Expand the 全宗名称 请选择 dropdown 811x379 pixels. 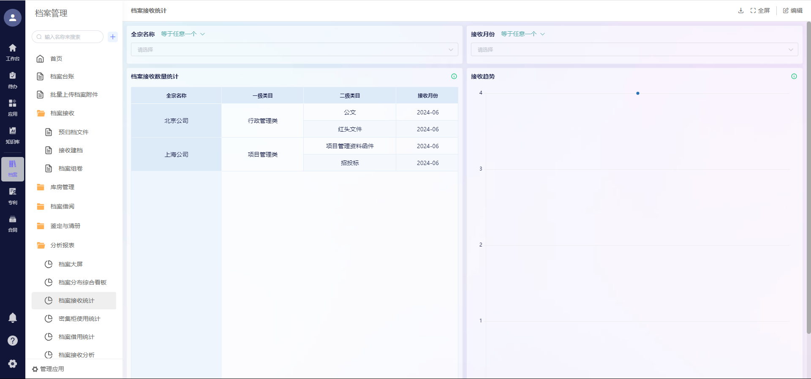coord(294,49)
